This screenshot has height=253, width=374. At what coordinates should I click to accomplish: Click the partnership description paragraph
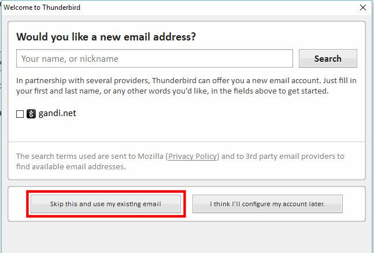tap(186, 85)
